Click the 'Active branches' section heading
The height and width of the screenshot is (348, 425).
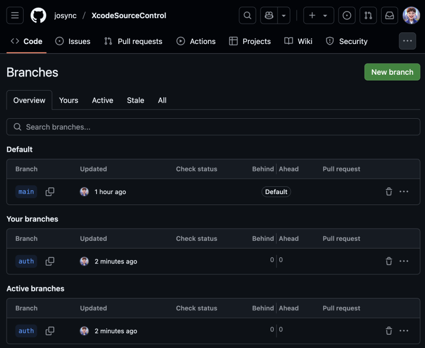pyautogui.click(x=36, y=289)
